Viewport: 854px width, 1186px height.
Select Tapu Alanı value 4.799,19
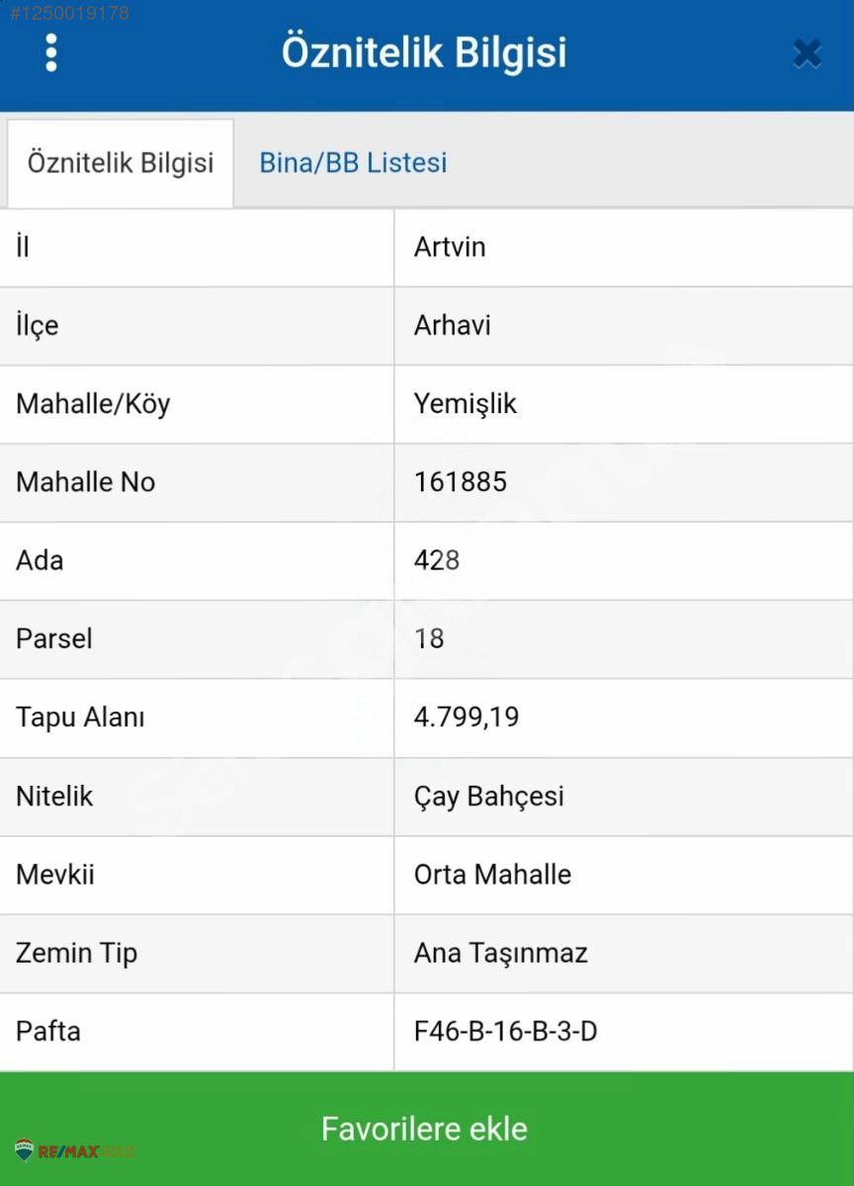467,717
